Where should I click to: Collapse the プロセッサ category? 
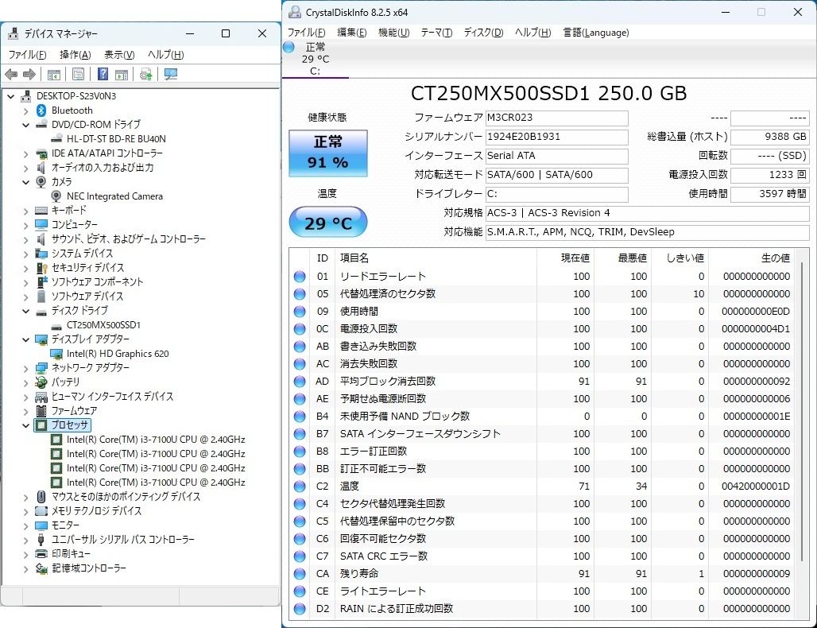(25, 425)
